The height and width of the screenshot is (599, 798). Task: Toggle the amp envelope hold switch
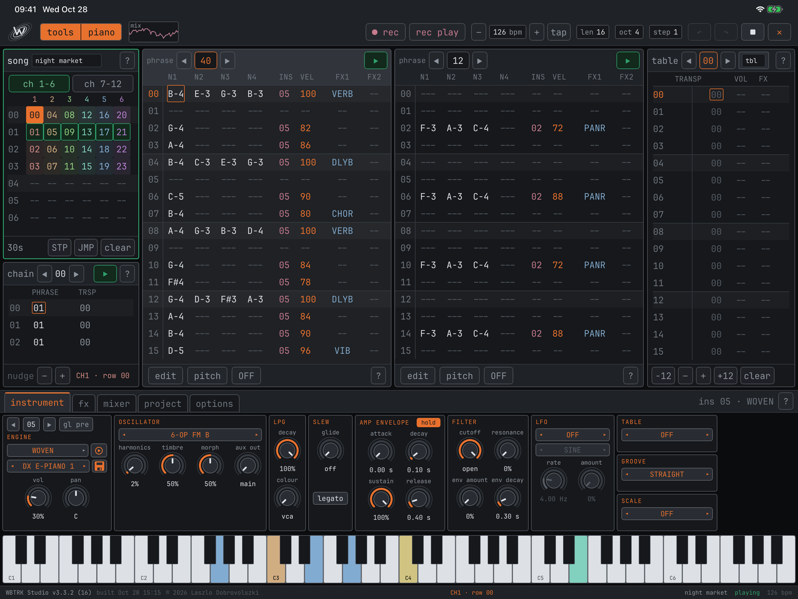click(428, 422)
